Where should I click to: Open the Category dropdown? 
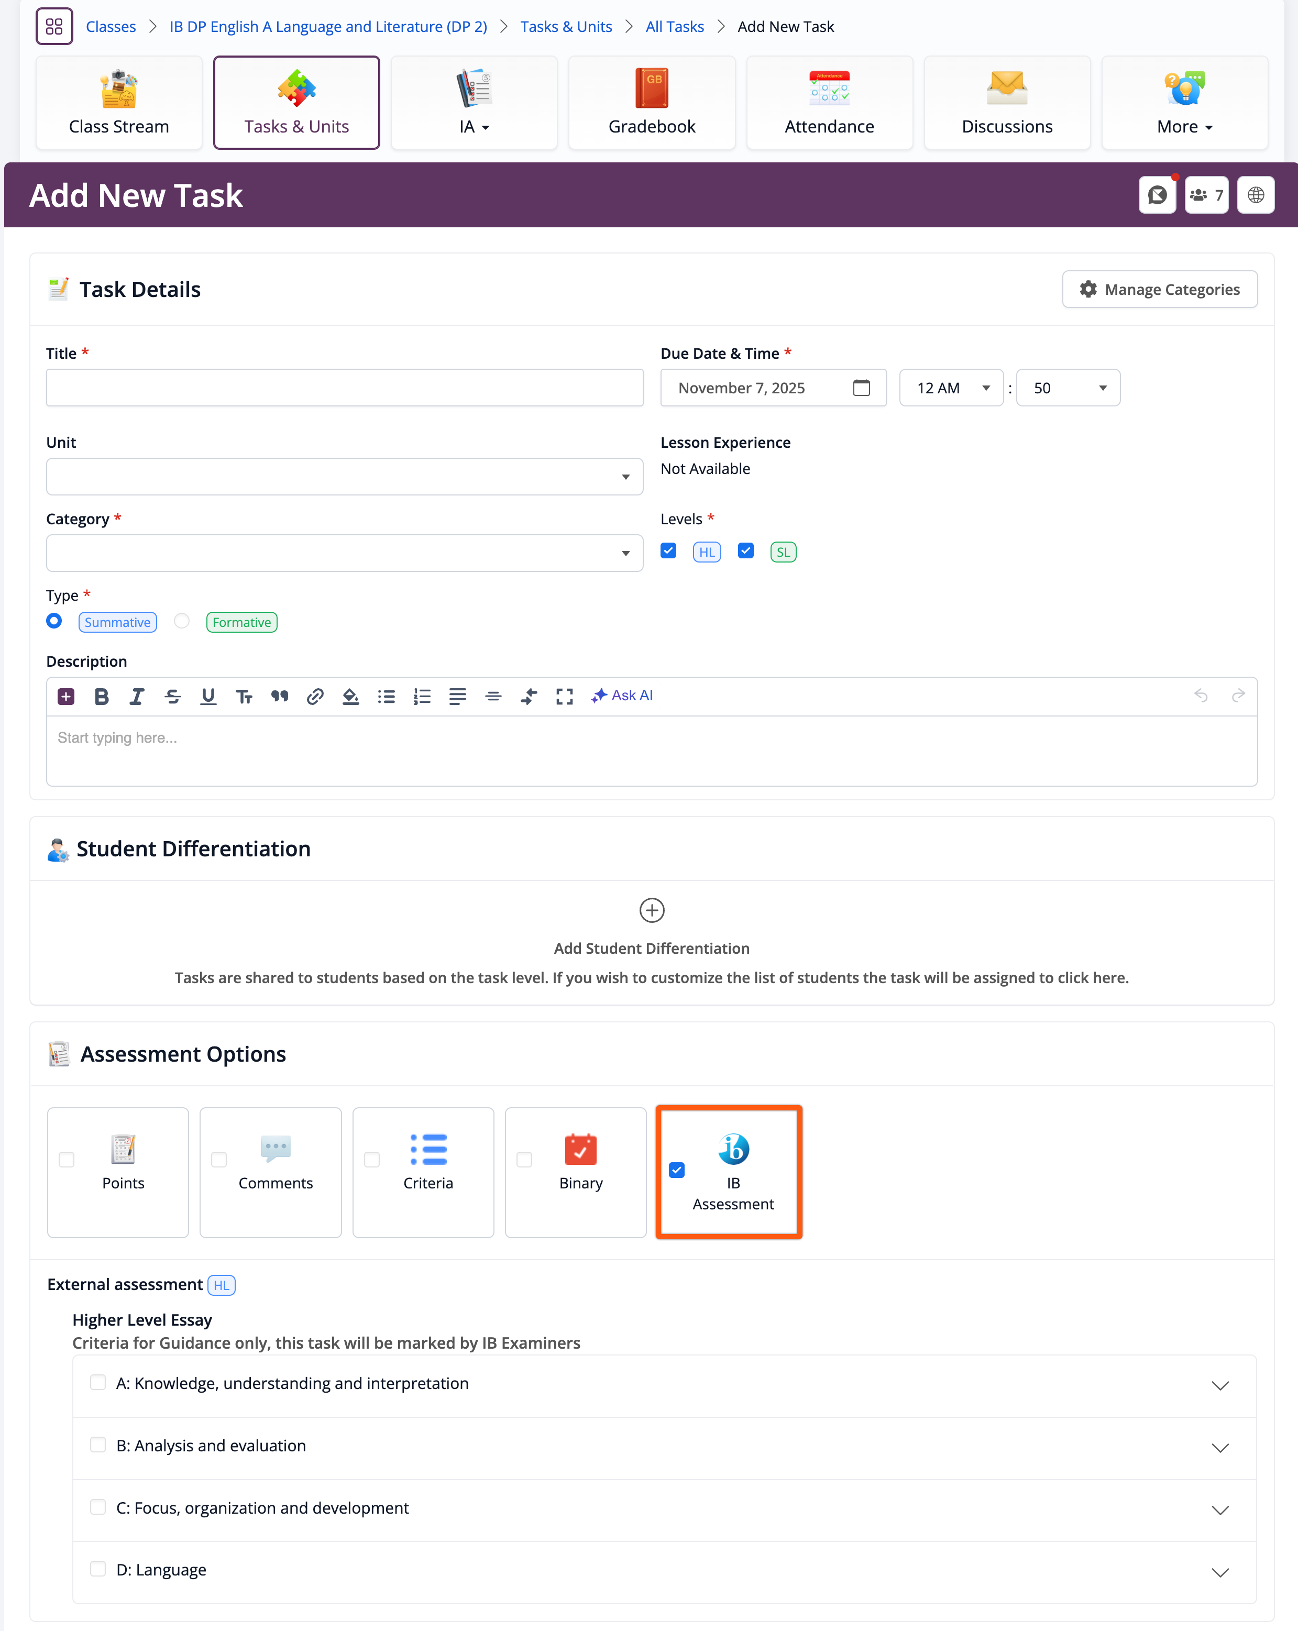point(344,553)
